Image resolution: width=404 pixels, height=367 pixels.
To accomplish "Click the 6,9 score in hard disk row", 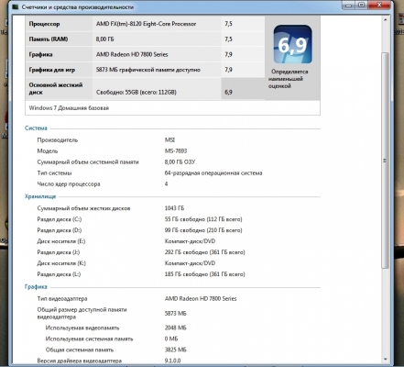I will click(x=228, y=92).
